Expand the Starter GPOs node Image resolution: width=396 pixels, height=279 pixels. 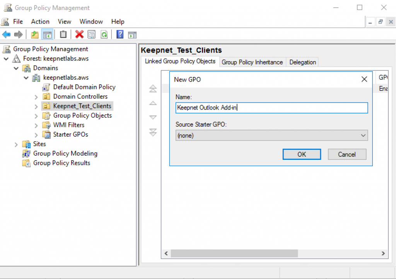[36, 135]
